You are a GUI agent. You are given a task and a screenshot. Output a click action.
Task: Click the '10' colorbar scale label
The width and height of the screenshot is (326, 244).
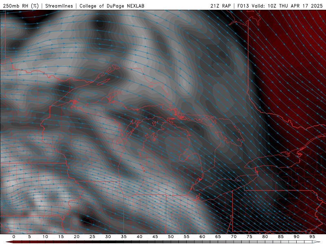[45, 237]
